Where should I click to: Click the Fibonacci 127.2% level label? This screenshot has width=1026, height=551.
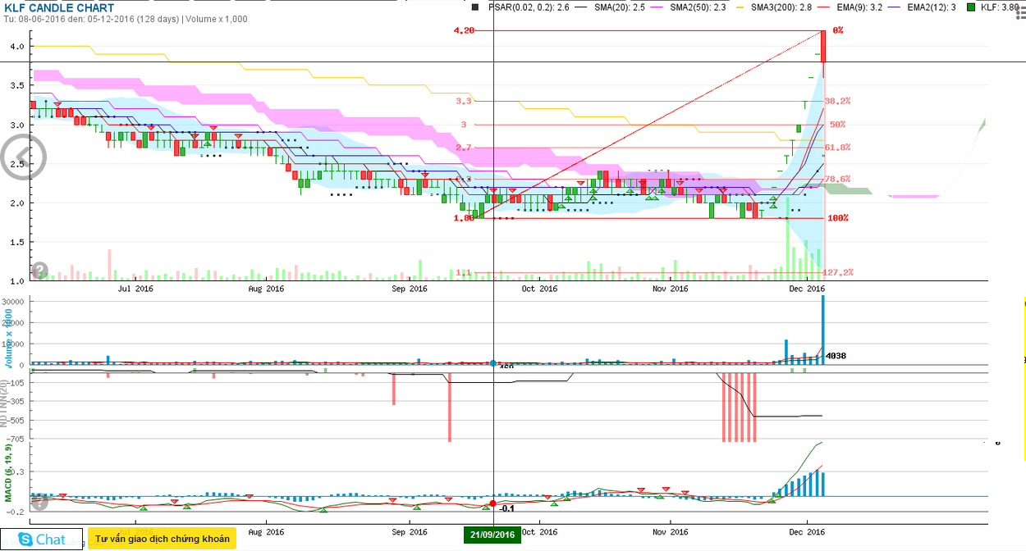[x=838, y=272]
